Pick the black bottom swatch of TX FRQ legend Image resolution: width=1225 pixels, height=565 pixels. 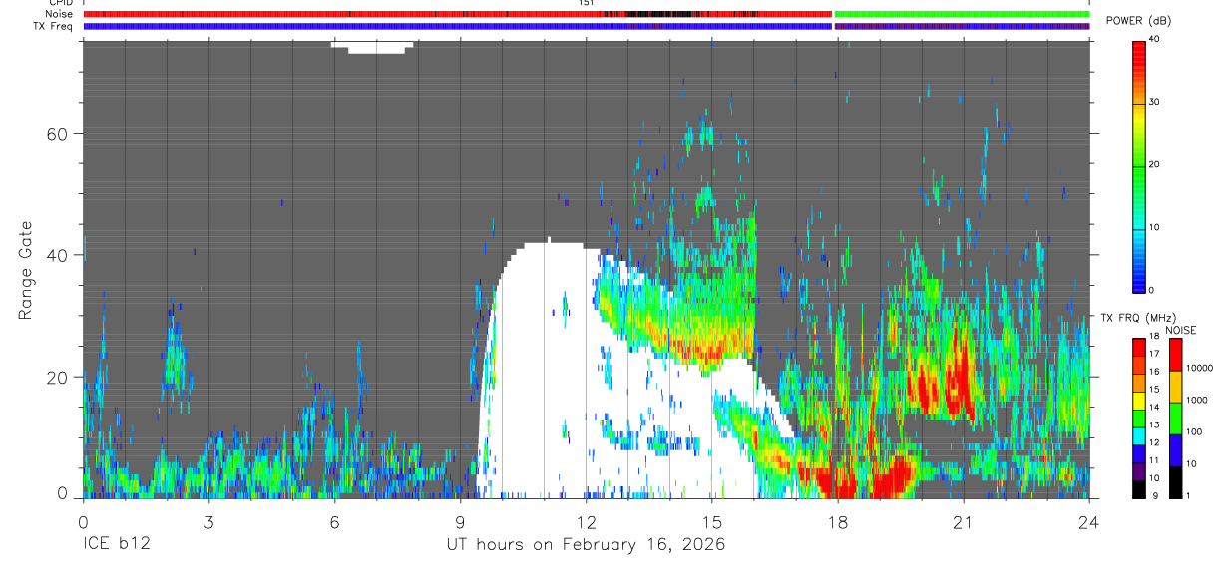click(1139, 489)
